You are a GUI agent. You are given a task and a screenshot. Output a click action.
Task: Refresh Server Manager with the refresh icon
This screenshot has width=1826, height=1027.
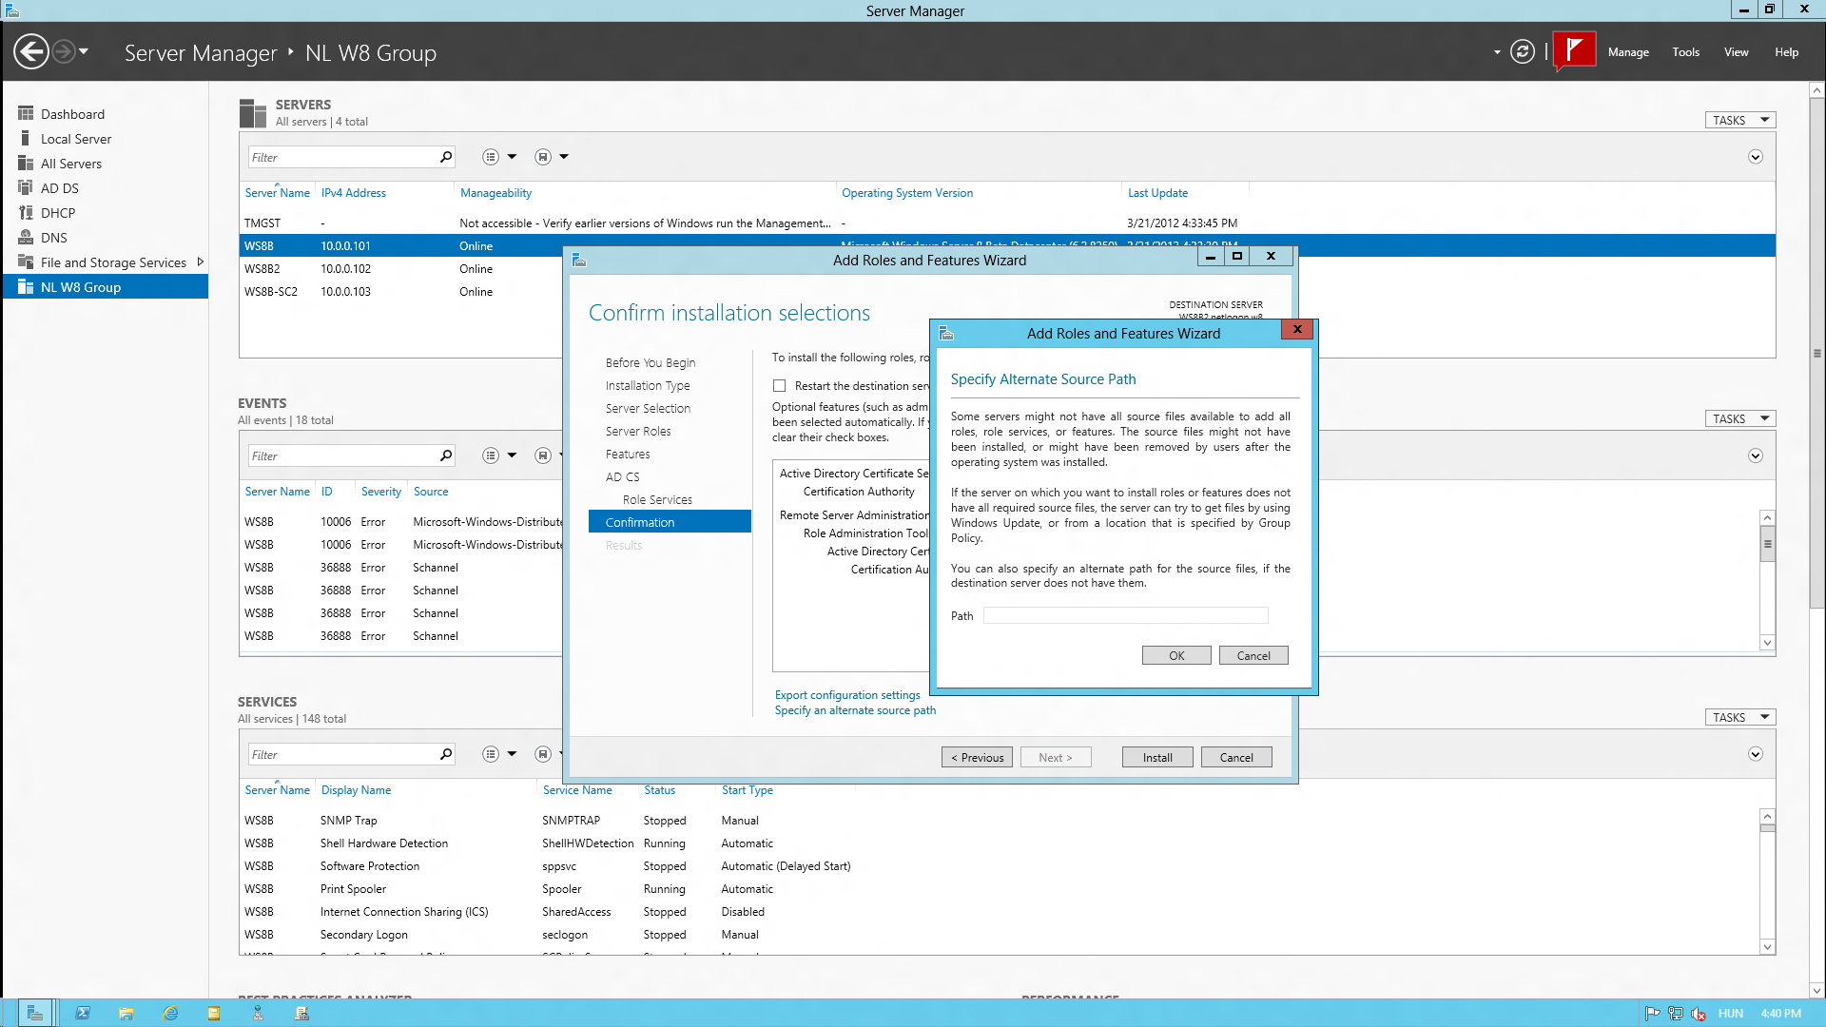(x=1522, y=51)
